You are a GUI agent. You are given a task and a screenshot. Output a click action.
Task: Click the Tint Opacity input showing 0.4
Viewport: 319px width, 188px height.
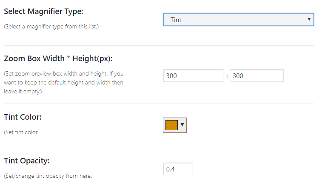pos(178,169)
